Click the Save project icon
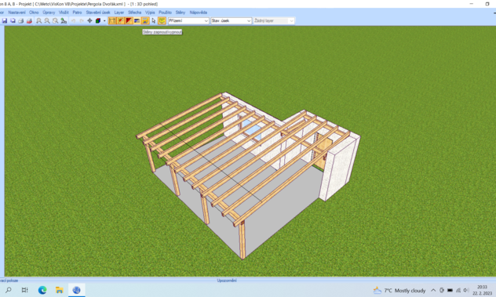 pyautogui.click(x=5, y=21)
